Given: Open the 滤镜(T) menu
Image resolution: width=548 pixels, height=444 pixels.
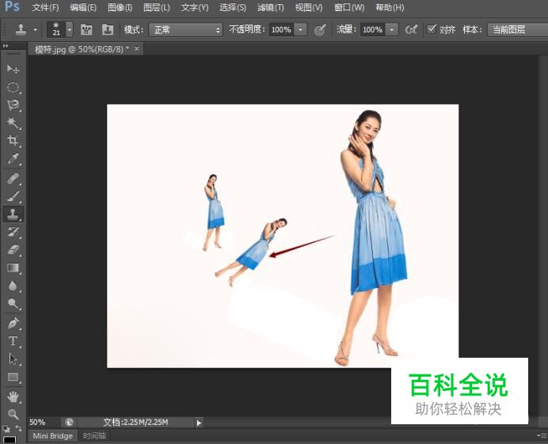Looking at the screenshot, I should (x=270, y=7).
